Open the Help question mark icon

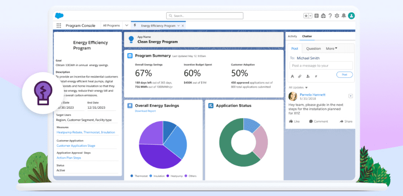click(330, 16)
